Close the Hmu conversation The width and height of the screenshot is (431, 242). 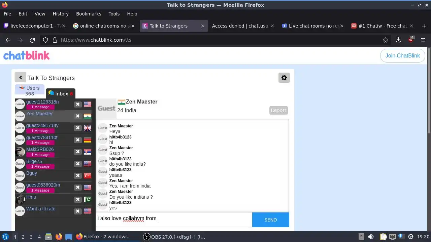coord(78,199)
